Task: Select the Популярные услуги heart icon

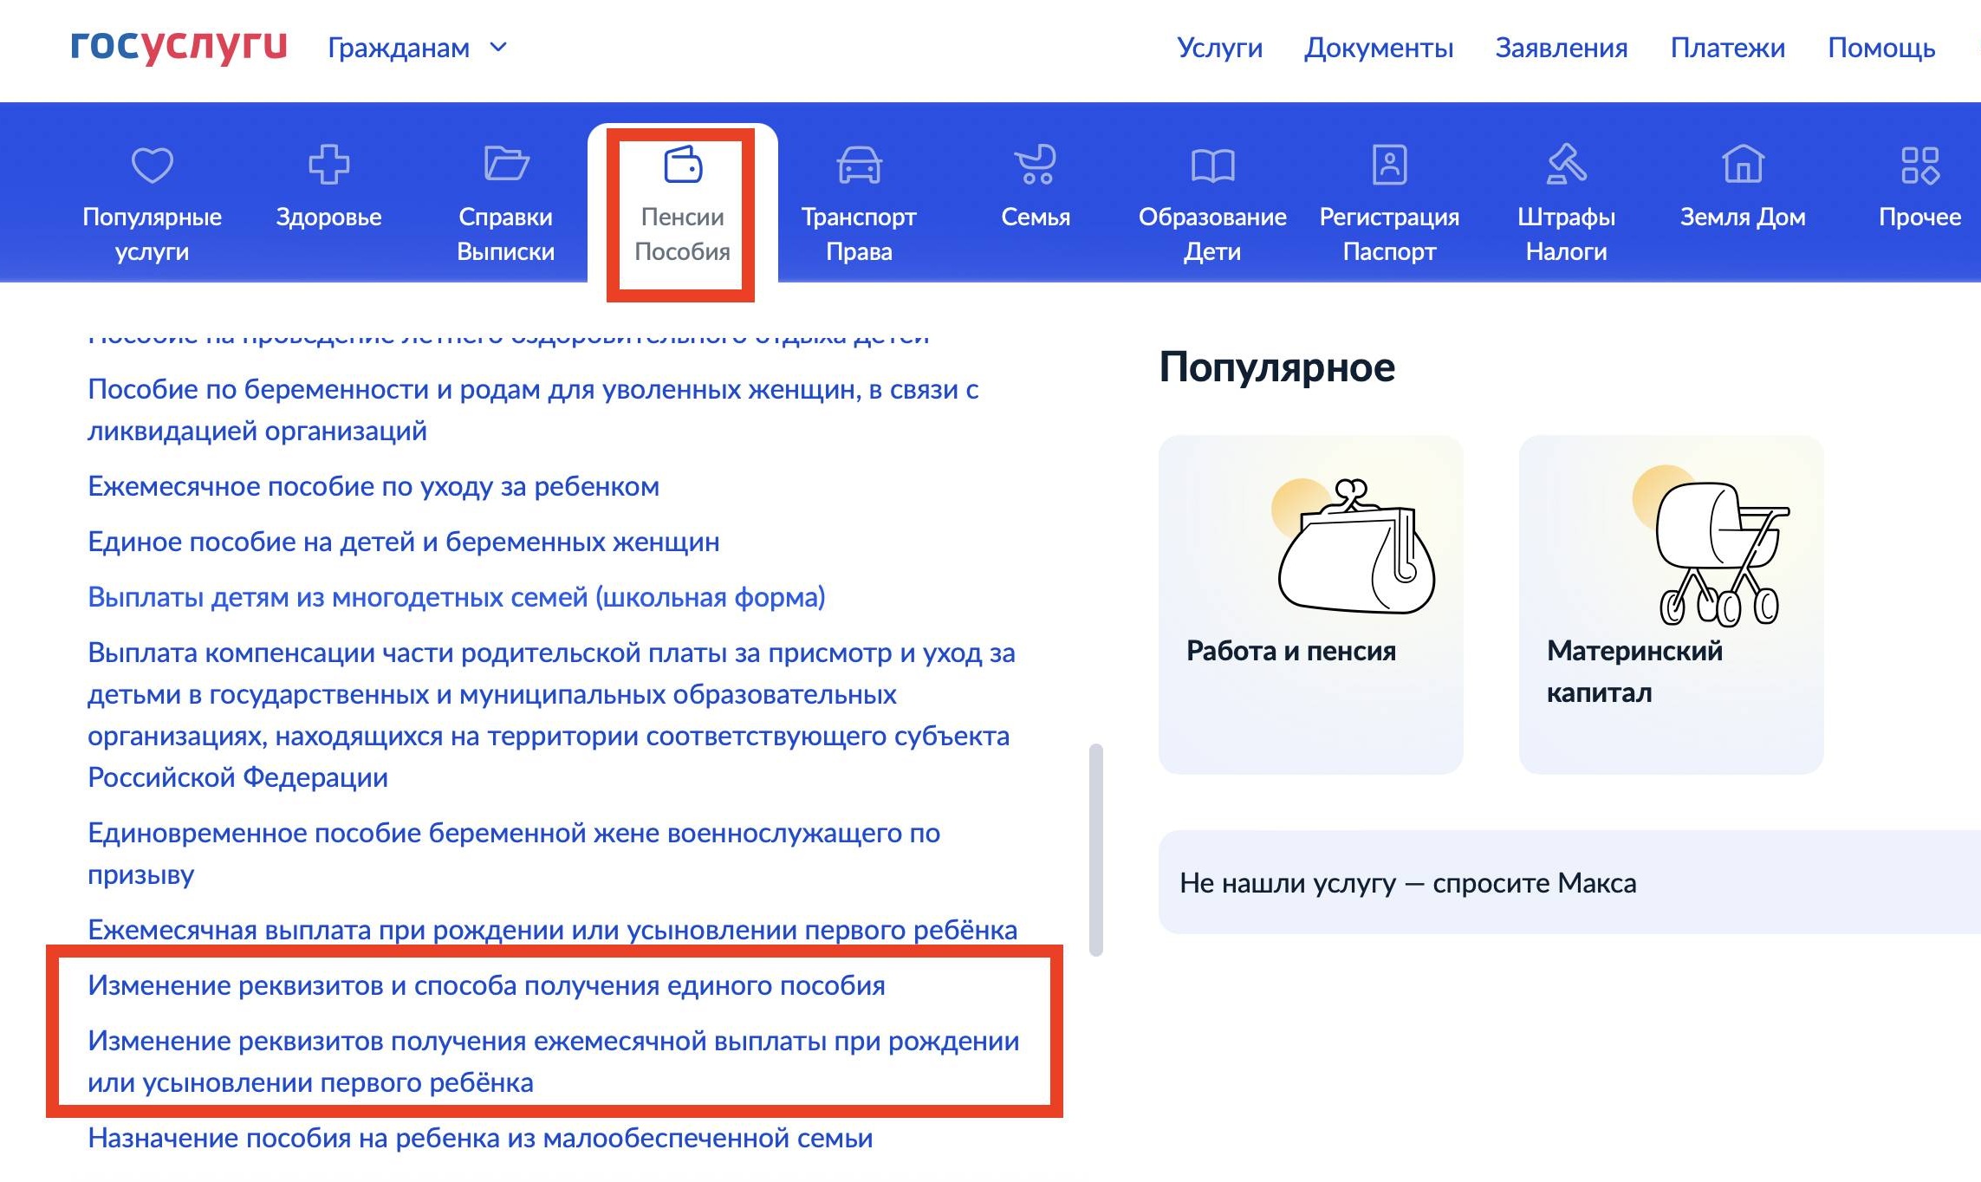Action: click(x=152, y=165)
